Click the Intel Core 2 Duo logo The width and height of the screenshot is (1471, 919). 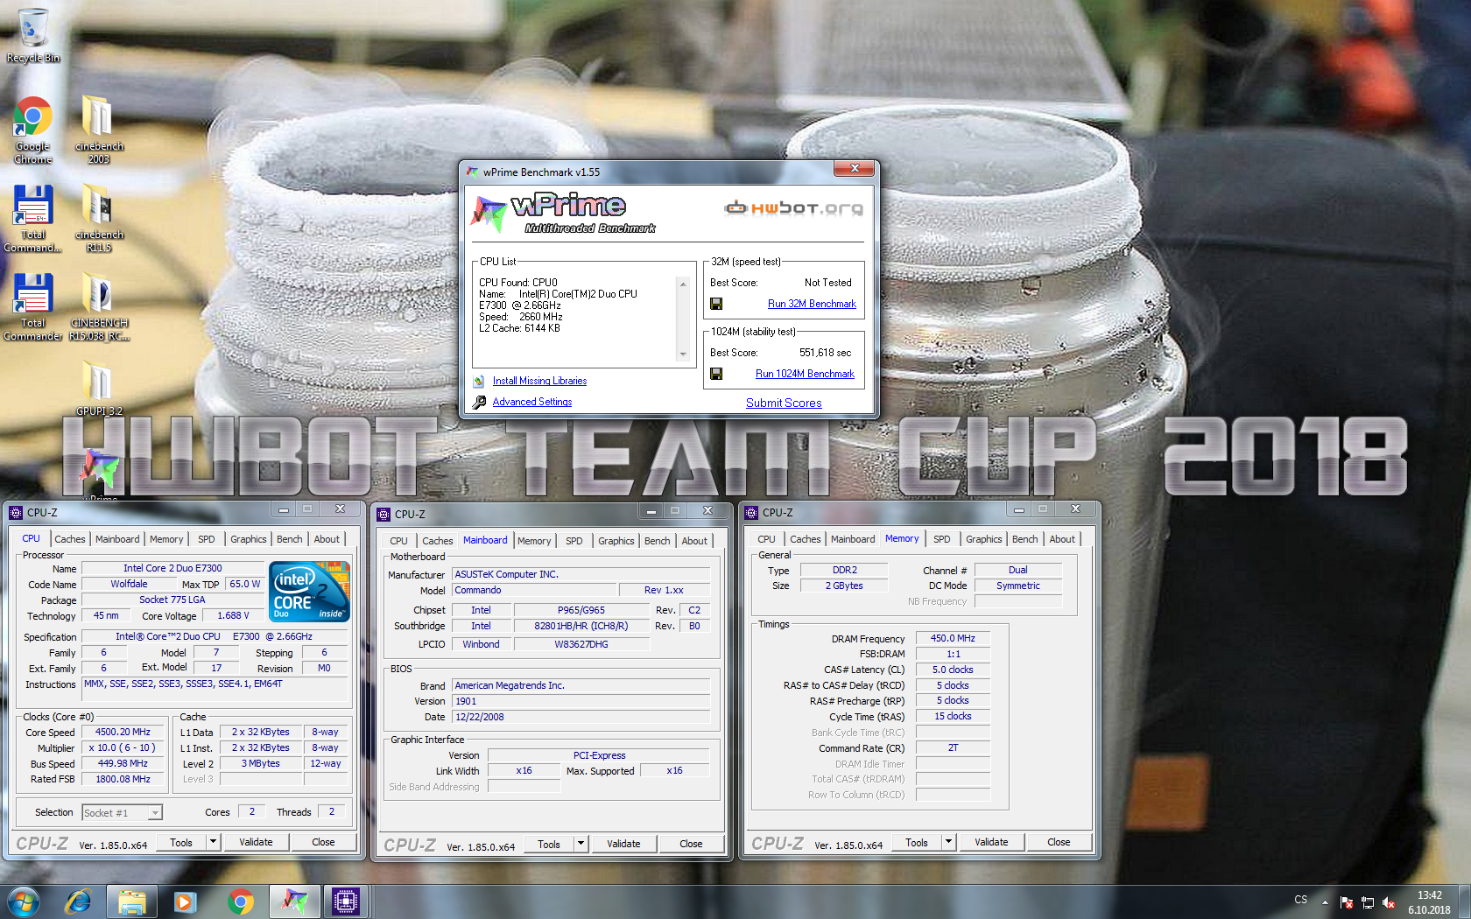coord(310,592)
